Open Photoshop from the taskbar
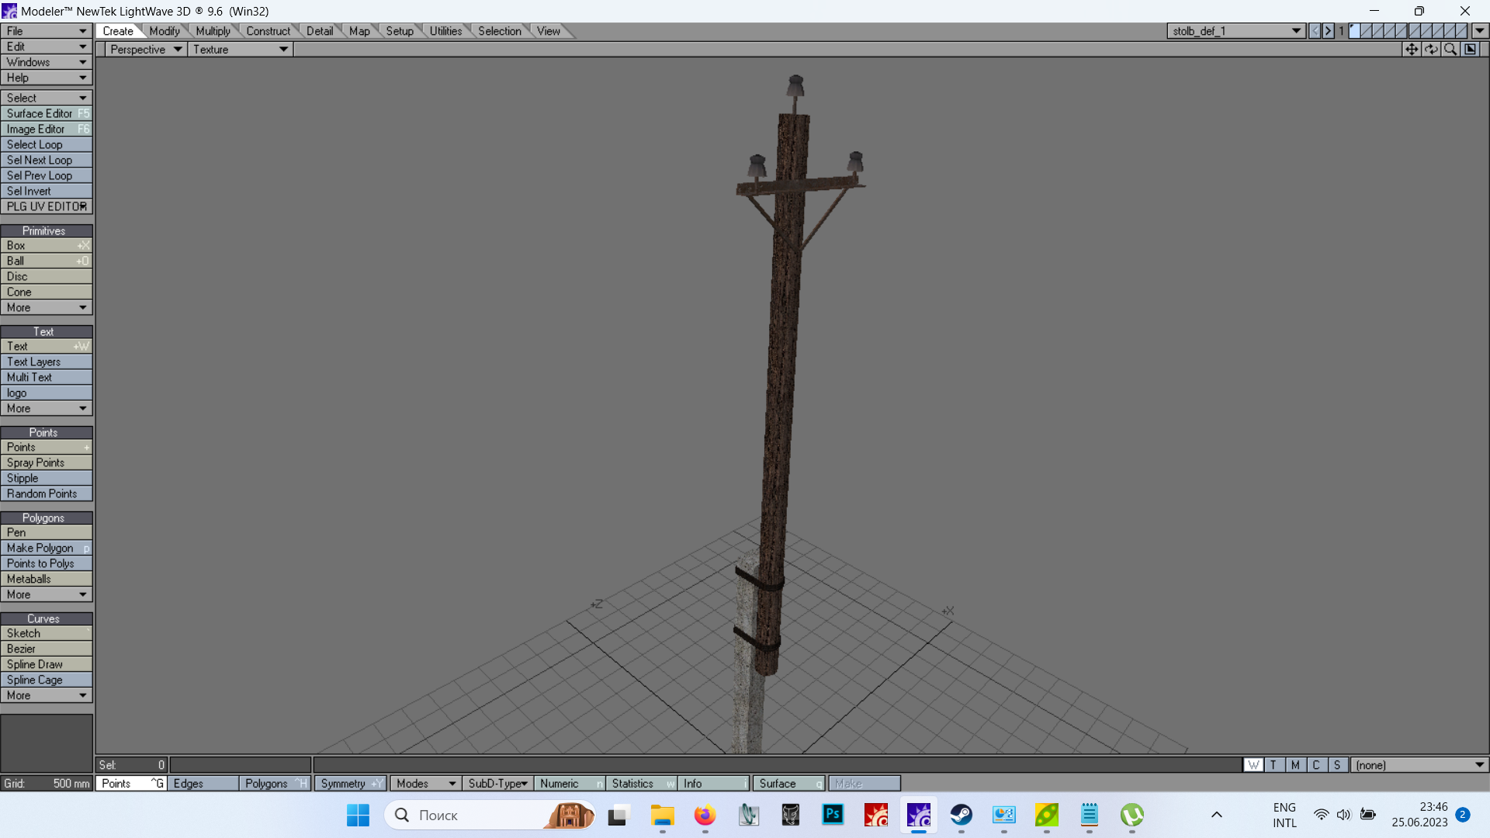 (833, 815)
